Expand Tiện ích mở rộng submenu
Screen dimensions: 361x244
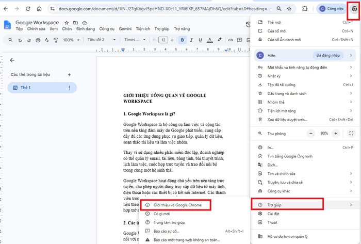click(305, 111)
